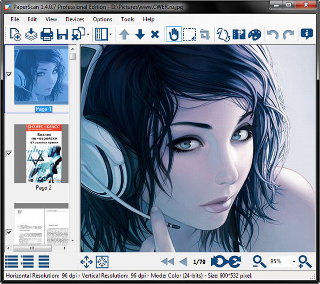Open the Edit menu

click(32, 19)
